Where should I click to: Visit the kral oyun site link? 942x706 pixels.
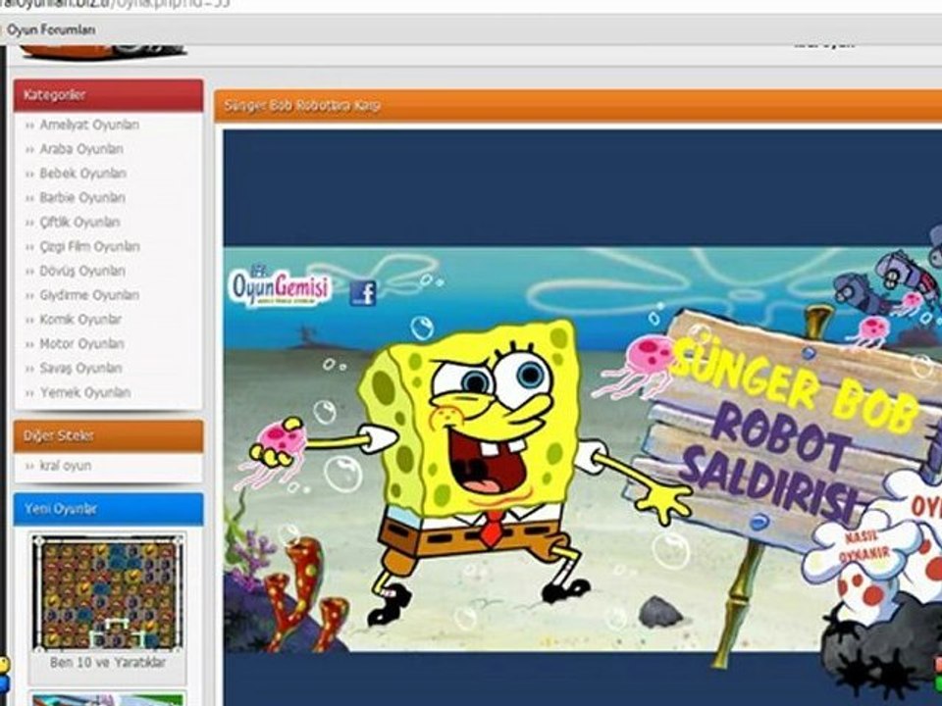tap(66, 465)
